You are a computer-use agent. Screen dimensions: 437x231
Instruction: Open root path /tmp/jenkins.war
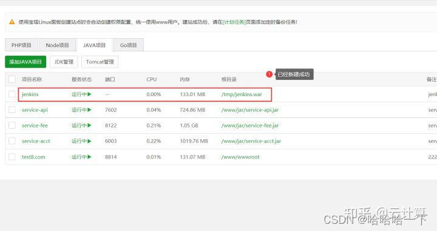[242, 94]
